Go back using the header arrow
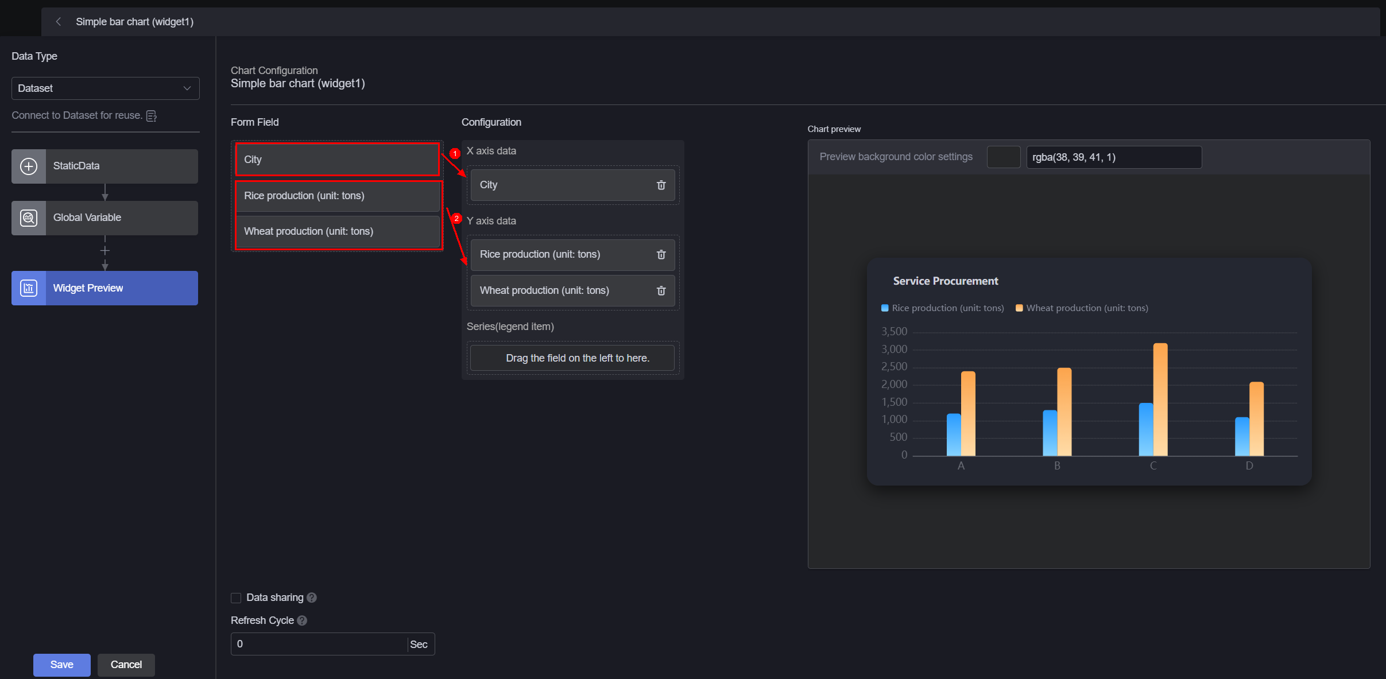The height and width of the screenshot is (679, 1386). pyautogui.click(x=58, y=22)
